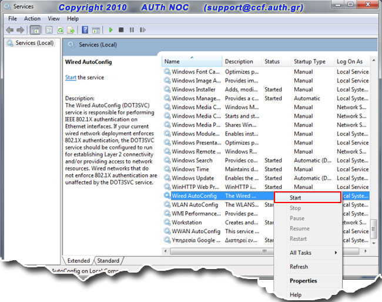Choose Properties in the context menu
382x302 pixels.
point(308,281)
